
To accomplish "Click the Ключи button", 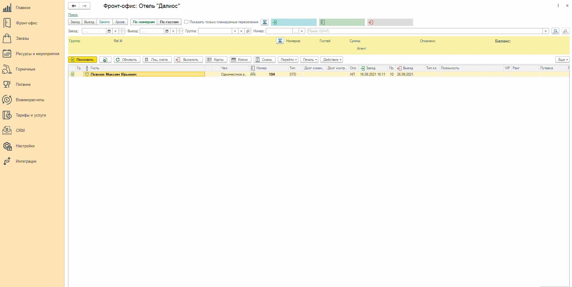I will tap(241, 60).
